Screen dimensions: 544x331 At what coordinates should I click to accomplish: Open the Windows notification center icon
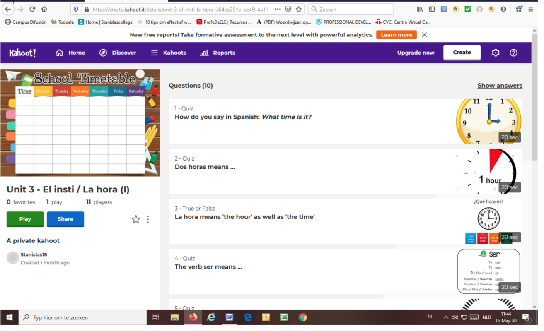[526, 318]
